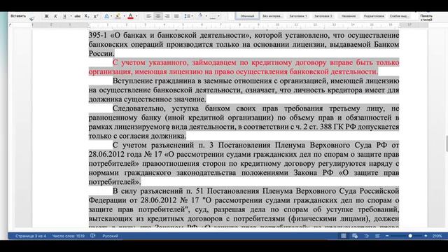Expand the borders dropdown arrow

point(219,16)
